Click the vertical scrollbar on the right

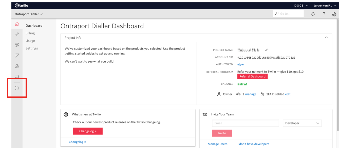coord(337,76)
